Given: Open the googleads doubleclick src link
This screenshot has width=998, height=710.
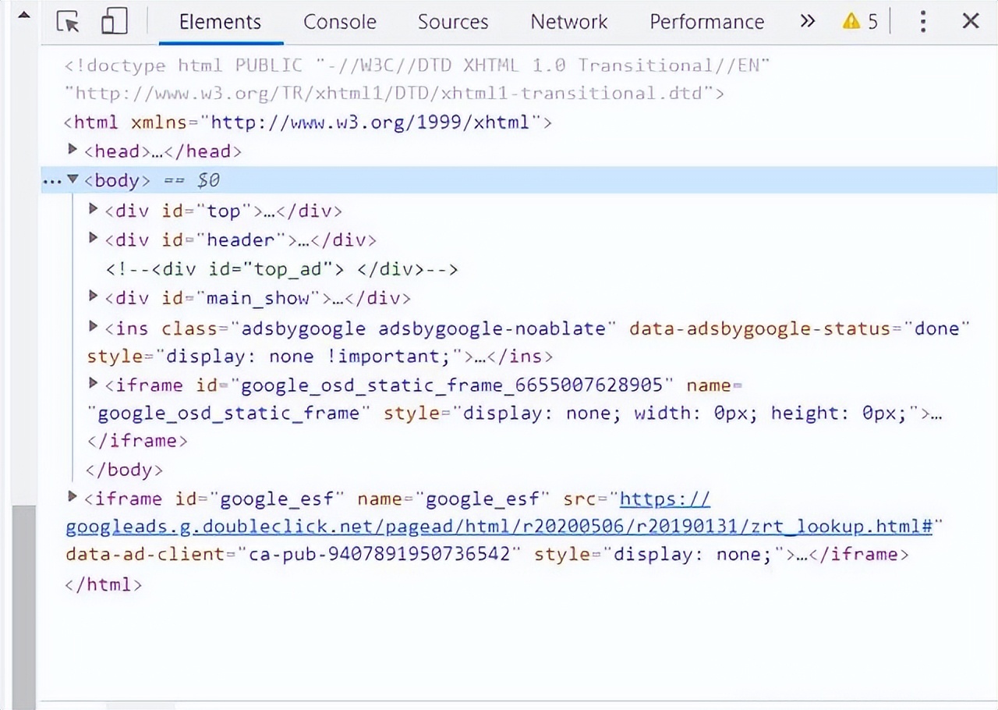Looking at the screenshot, I should [499, 527].
